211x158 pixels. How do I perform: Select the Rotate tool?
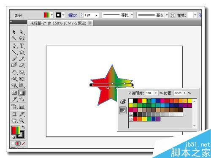tap(14, 73)
